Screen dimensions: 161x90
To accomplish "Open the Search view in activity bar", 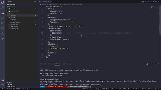I will pyautogui.click(x=2, y=7).
